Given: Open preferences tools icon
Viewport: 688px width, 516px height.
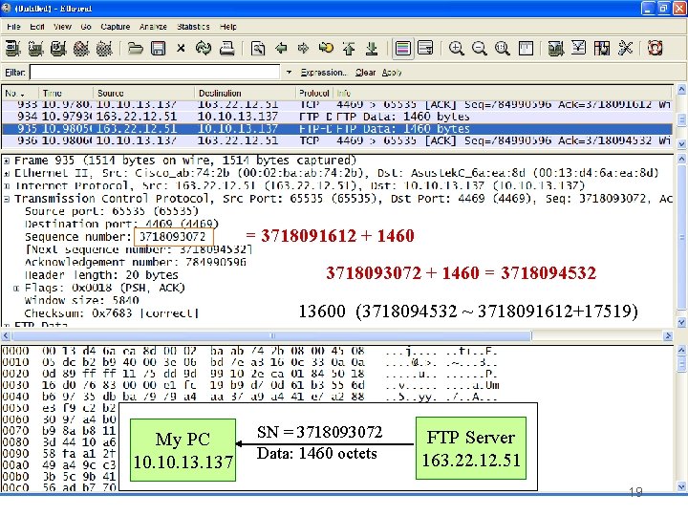Looking at the screenshot, I should [x=625, y=48].
